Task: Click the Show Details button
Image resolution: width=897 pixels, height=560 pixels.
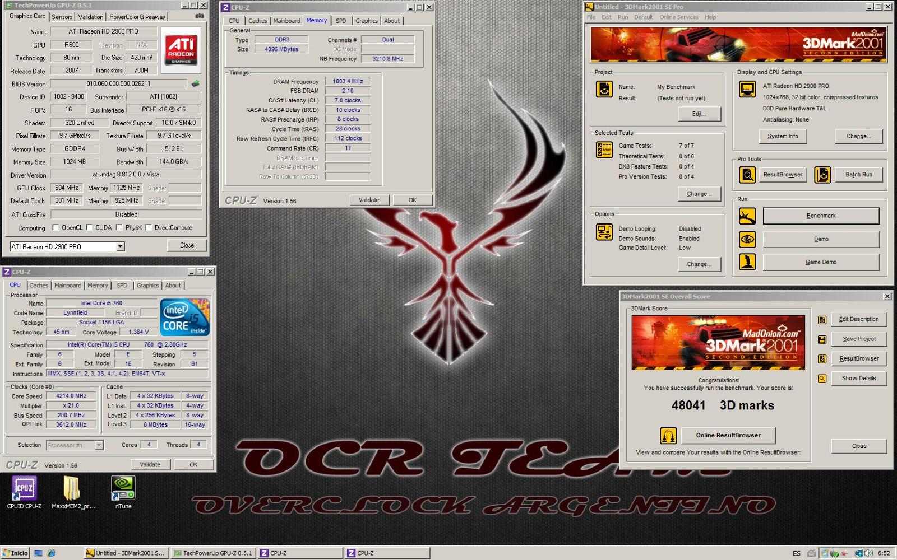Action: click(x=859, y=379)
